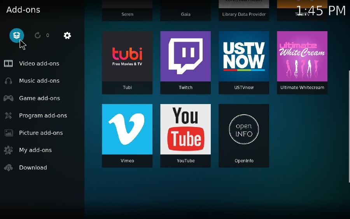Open Picture add-ons section
350x219 pixels.
[41, 133]
